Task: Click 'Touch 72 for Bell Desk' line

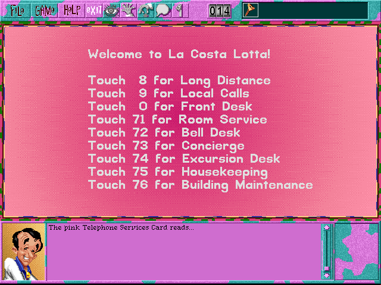Action: 164,133
